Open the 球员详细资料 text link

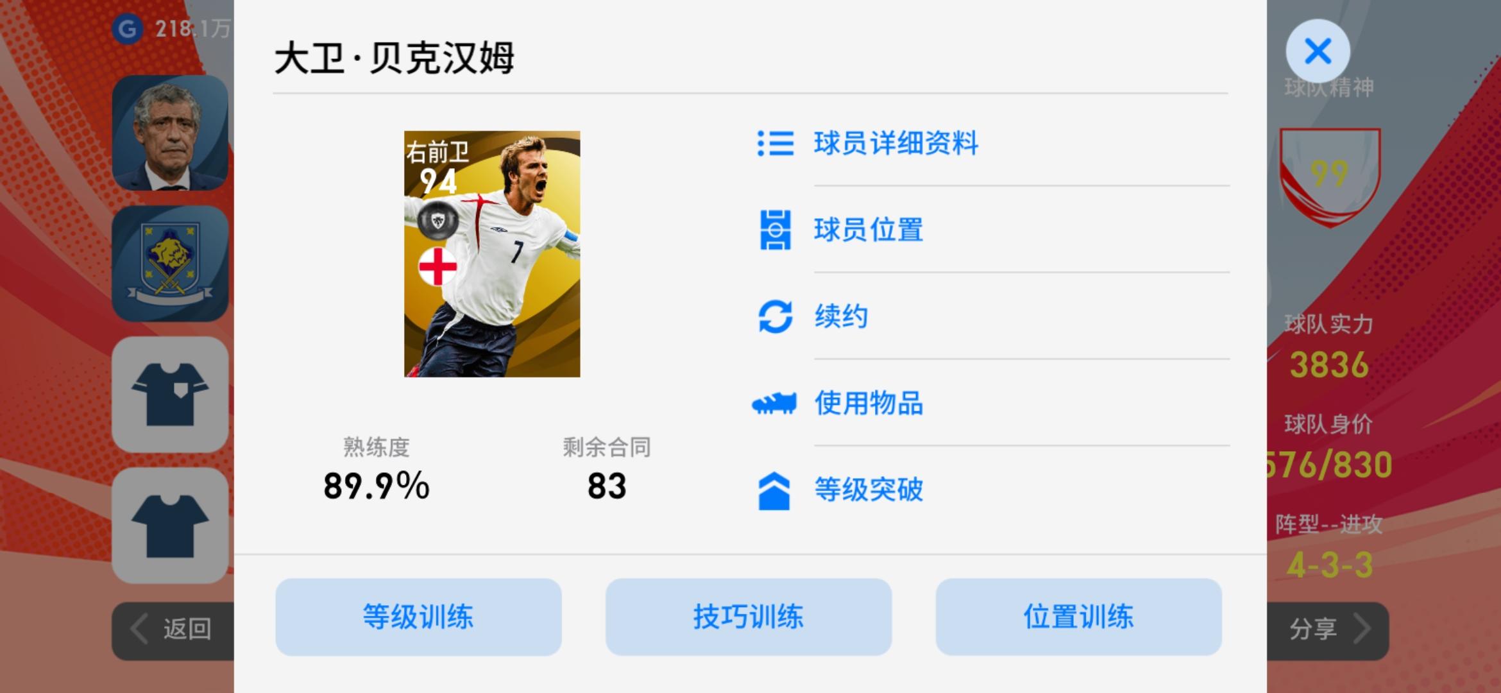896,143
